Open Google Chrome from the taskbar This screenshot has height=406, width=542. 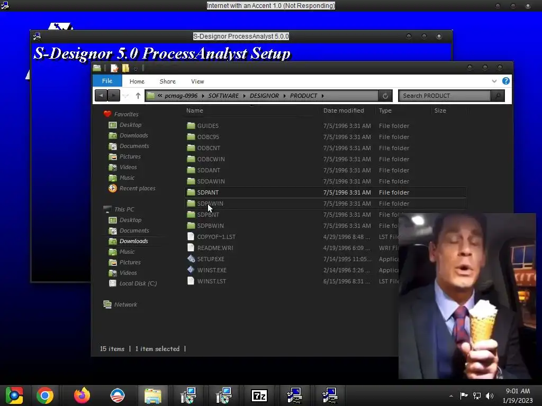click(45, 395)
